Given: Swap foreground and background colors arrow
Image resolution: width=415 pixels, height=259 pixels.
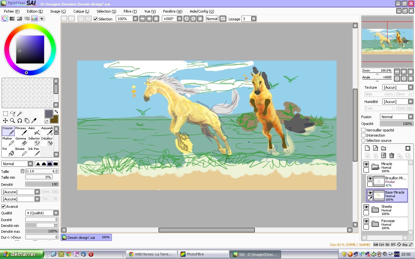Looking at the screenshot, I should click(56, 112).
